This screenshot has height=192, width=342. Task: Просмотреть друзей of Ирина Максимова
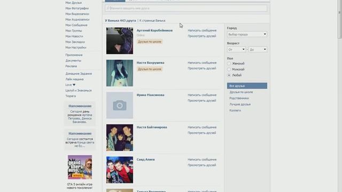pos(202,101)
